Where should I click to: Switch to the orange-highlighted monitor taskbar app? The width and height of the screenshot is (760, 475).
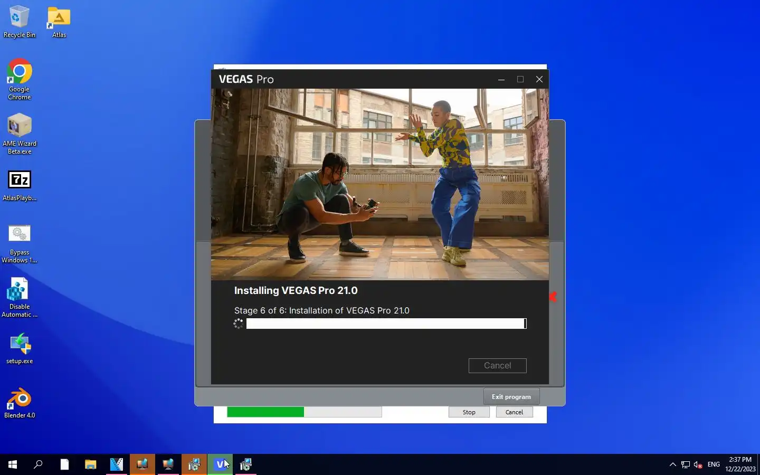point(142,464)
